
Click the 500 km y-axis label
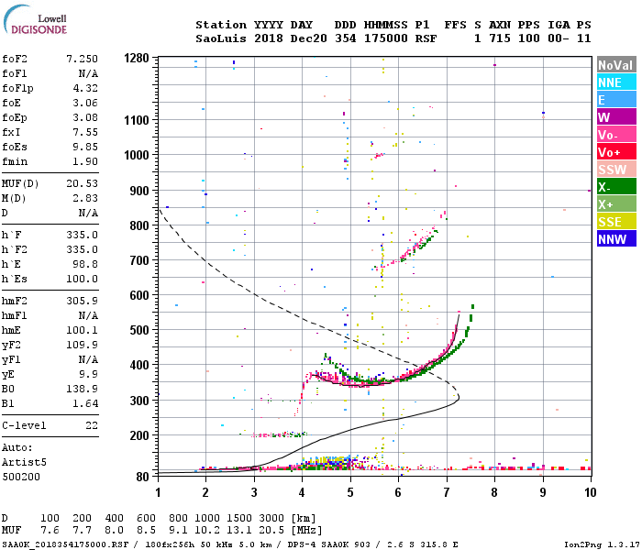tap(139, 330)
